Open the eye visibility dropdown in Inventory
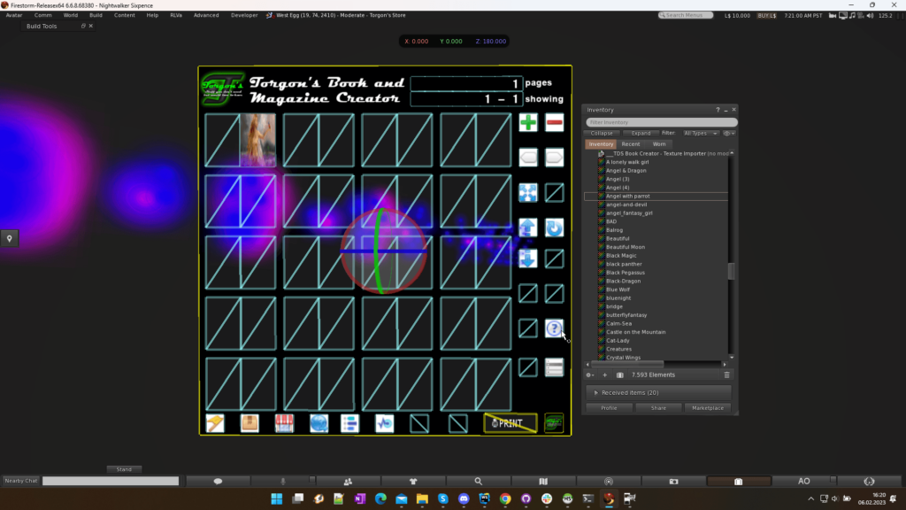Image resolution: width=906 pixels, height=510 pixels. (729, 133)
